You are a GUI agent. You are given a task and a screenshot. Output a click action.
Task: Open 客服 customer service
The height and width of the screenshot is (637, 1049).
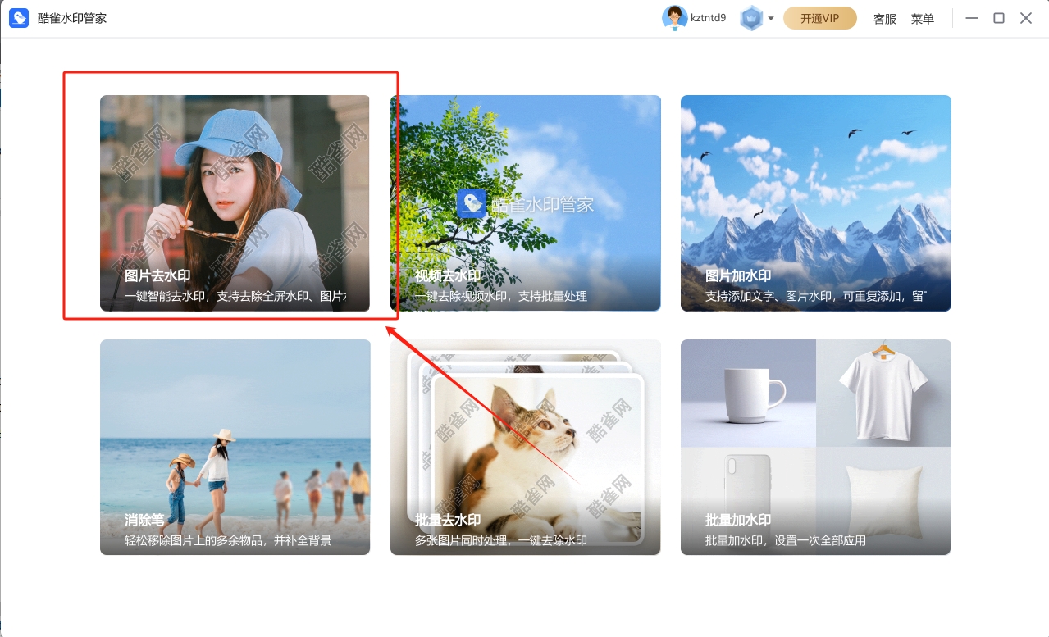[x=884, y=18]
